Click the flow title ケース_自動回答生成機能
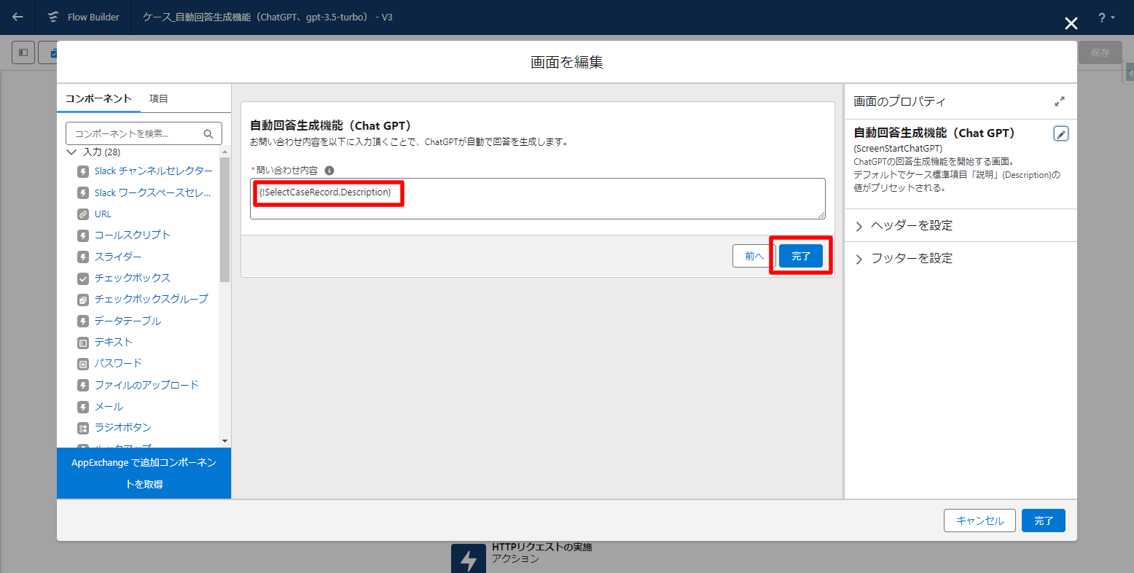Screen dimensions: 1134x573 click(267, 17)
